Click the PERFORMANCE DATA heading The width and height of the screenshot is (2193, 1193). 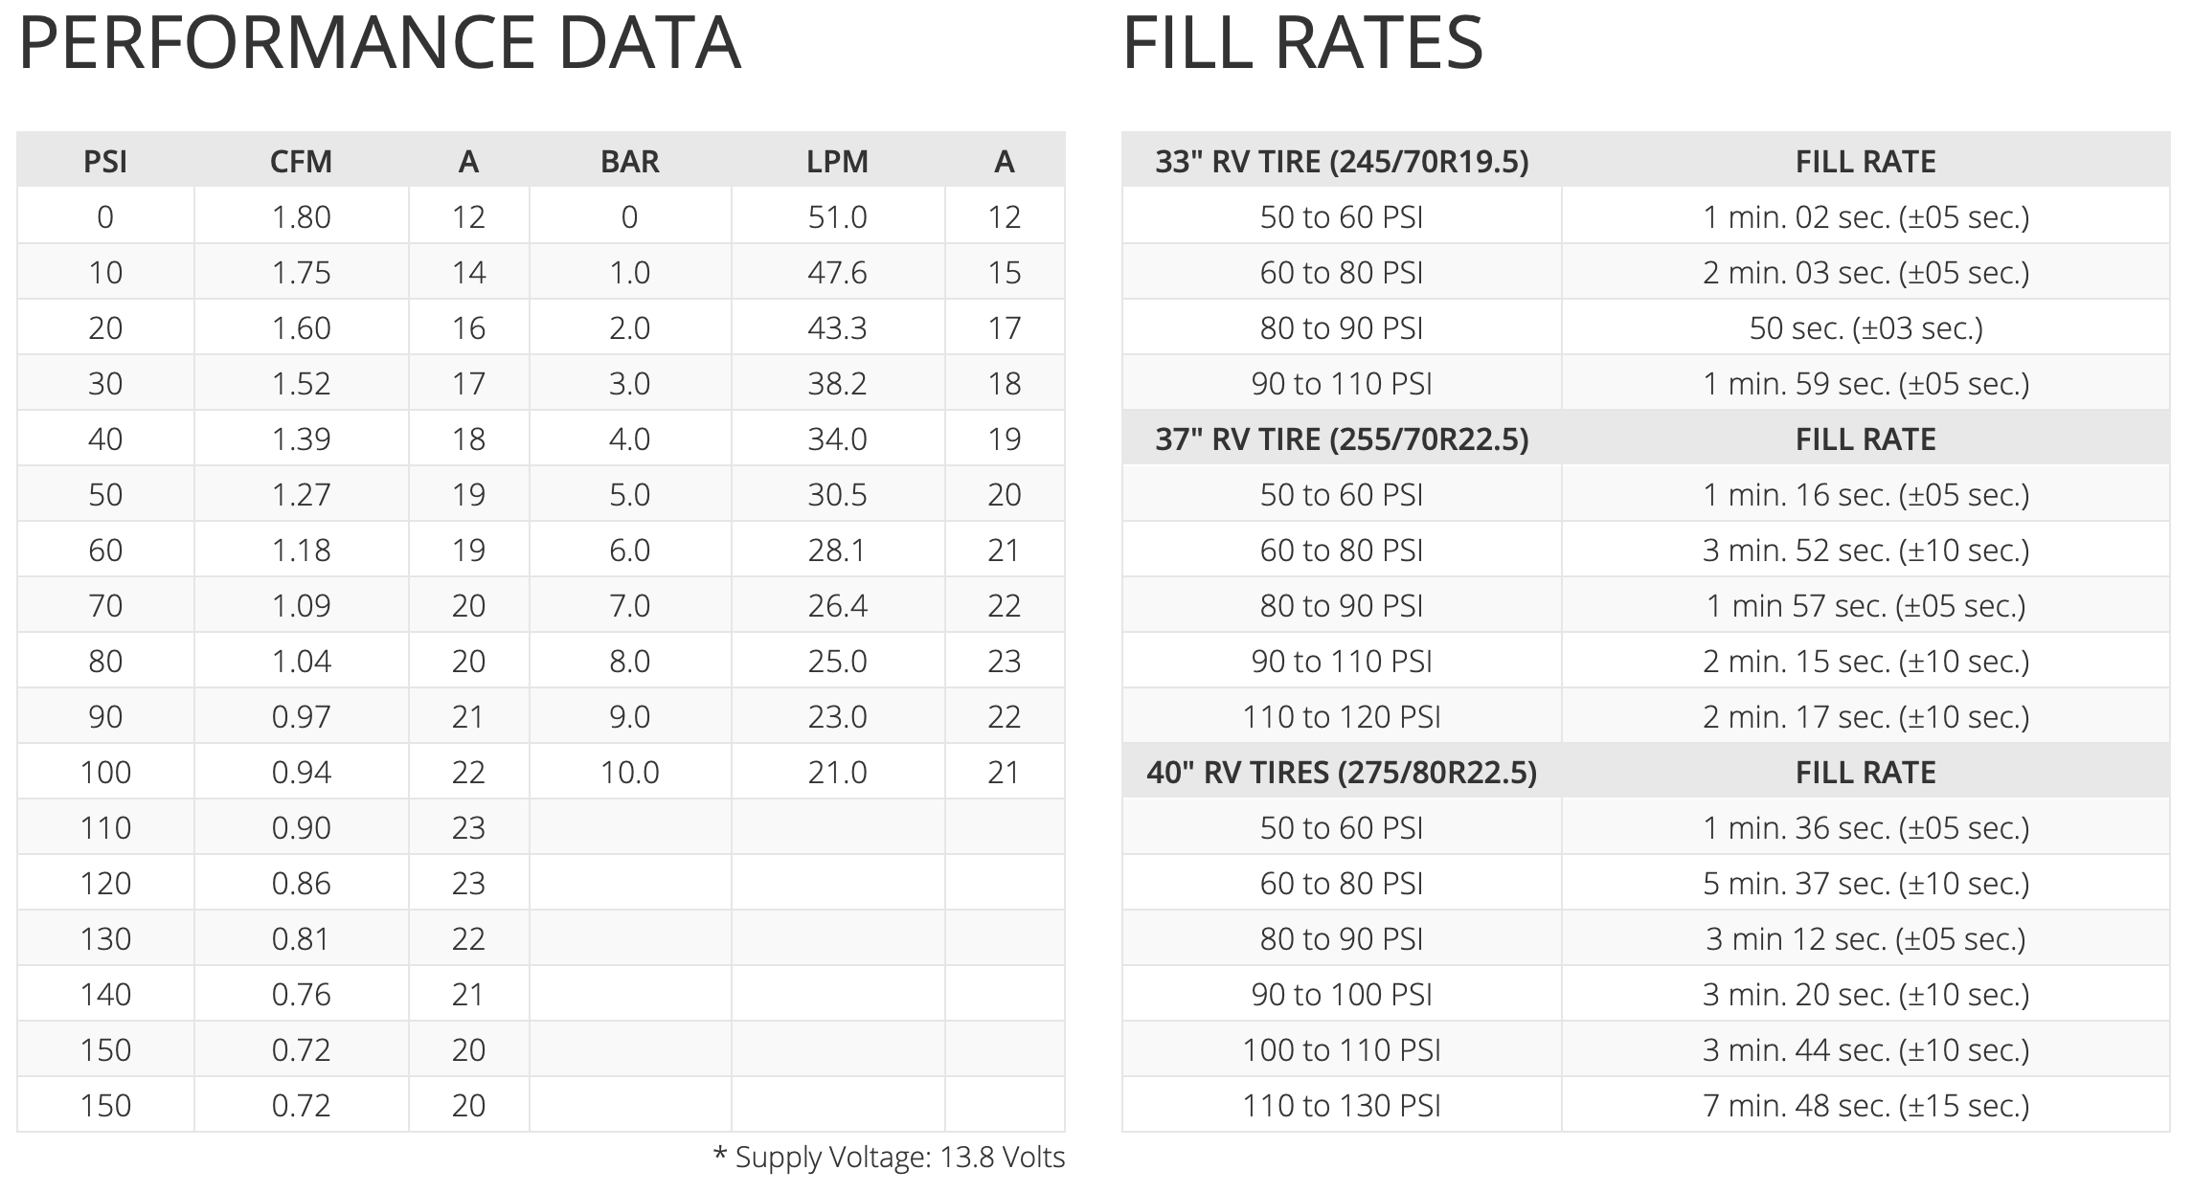tap(379, 43)
